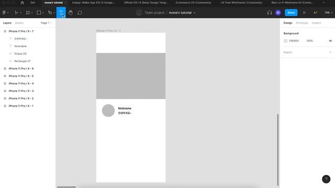The image size is (335, 188).
Task: Open the 3in1 file tab
Action: click(x=32, y=3)
